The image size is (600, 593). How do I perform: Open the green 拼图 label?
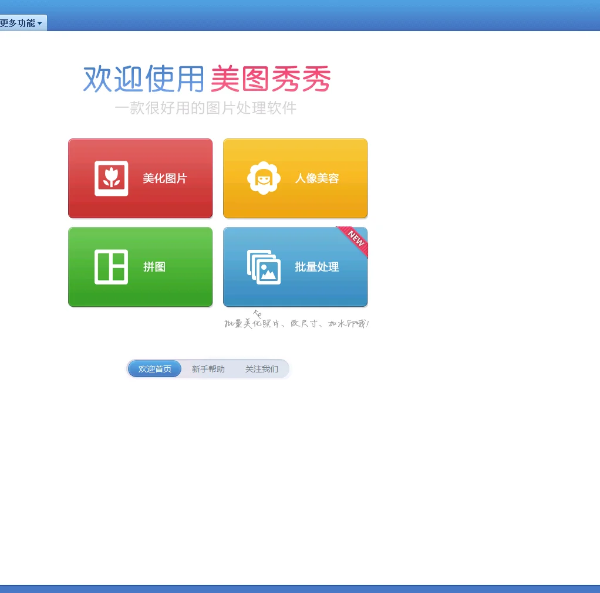154,267
